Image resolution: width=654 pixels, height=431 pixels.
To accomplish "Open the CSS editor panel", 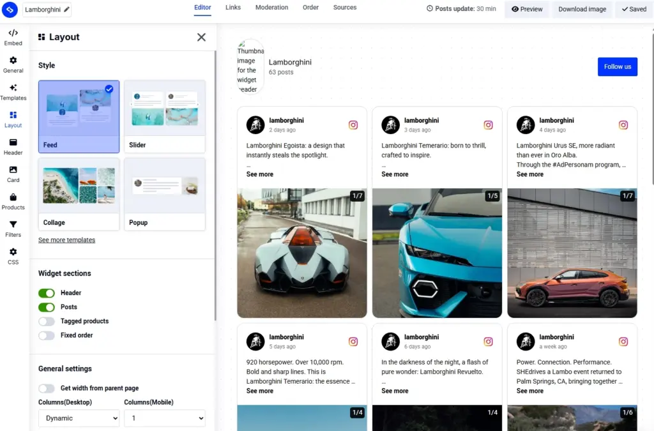I will point(13,255).
